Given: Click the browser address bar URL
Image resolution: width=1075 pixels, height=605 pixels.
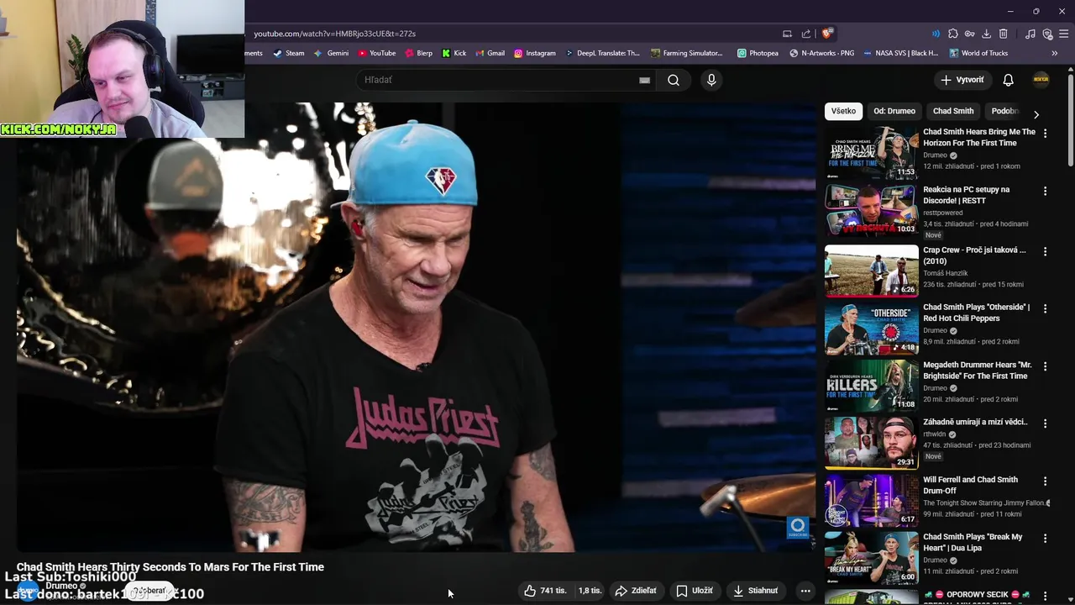Looking at the screenshot, I should click(335, 34).
